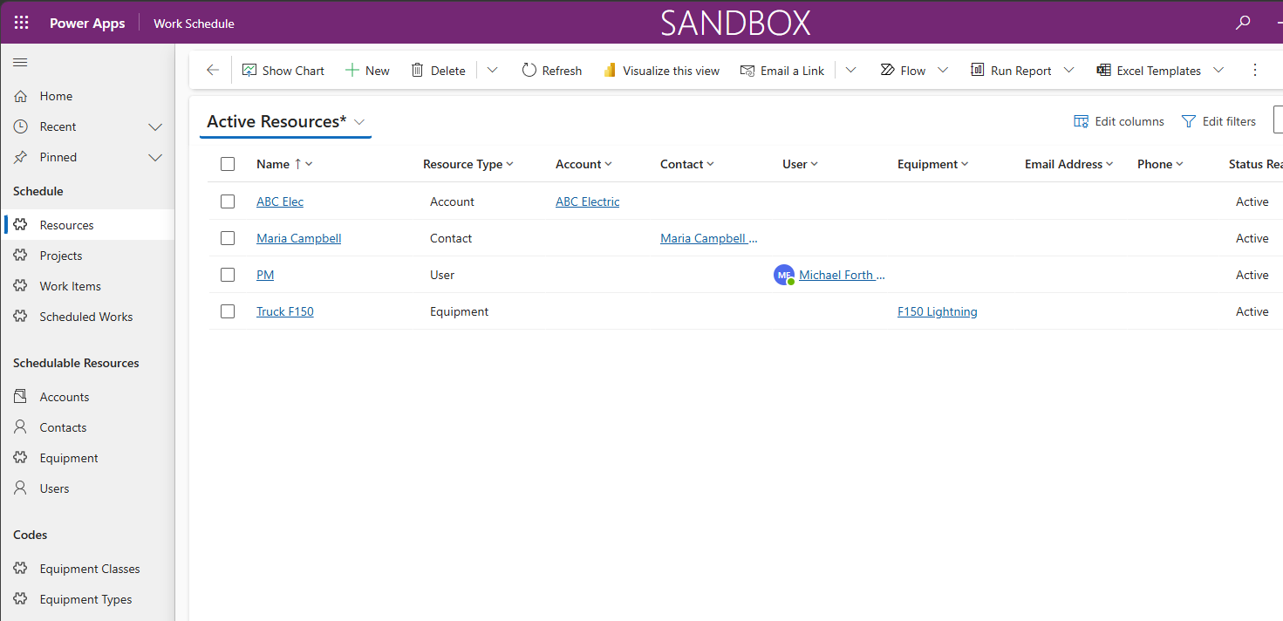The height and width of the screenshot is (621, 1283).
Task: Click Recent in the sidebar
Action: 58,126
